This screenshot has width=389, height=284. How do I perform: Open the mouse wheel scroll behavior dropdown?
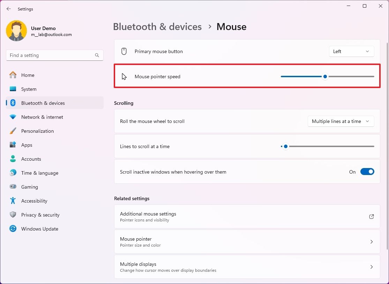[x=341, y=121]
